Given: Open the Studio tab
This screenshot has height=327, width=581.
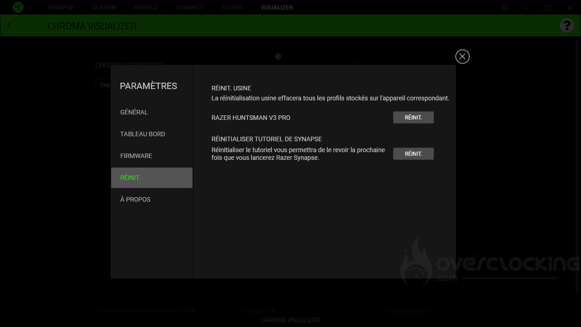Looking at the screenshot, I should 232,8.
